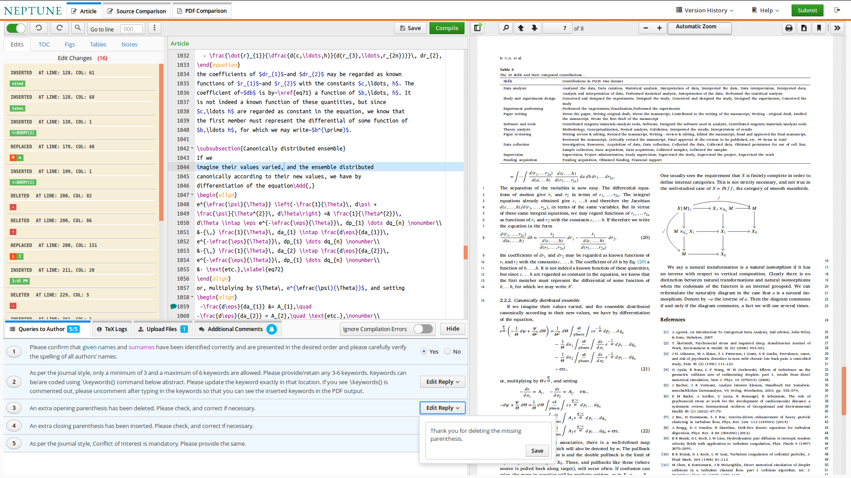Viewport: 851px width, 478px height.
Task: Print the PDF with printer icon
Action: point(789,28)
